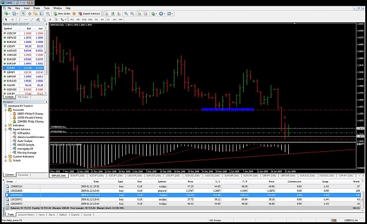This screenshot has height=224, width=367.
Task: Select the MACD Sample expert advisor
Action: [26, 145]
